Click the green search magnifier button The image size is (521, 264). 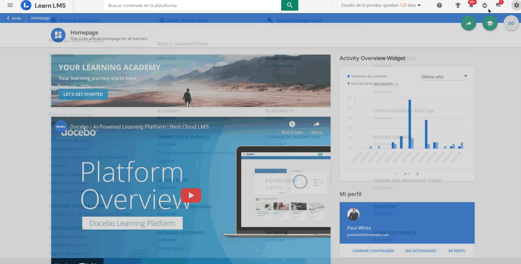(289, 5)
